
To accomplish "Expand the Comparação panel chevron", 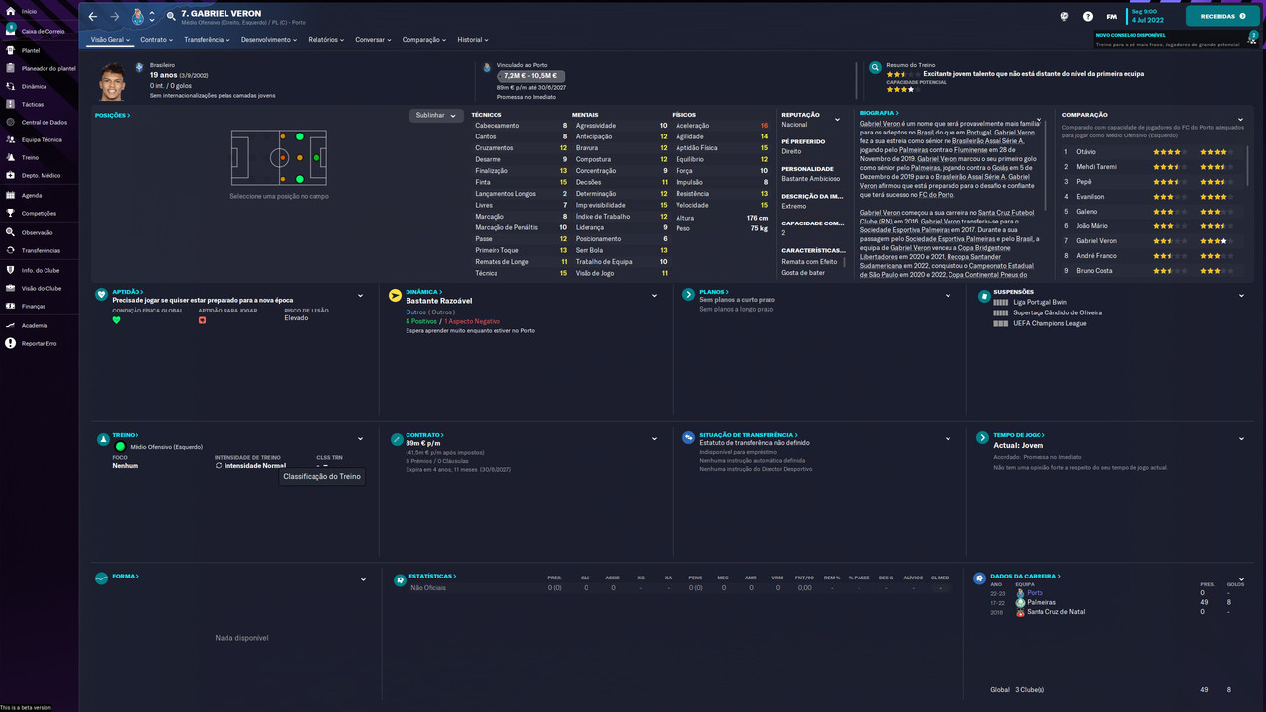I will pos(1240,120).
